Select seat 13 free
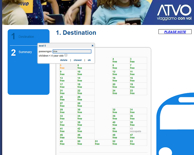The height and width of the screenshot is (155, 194). click(68, 79)
